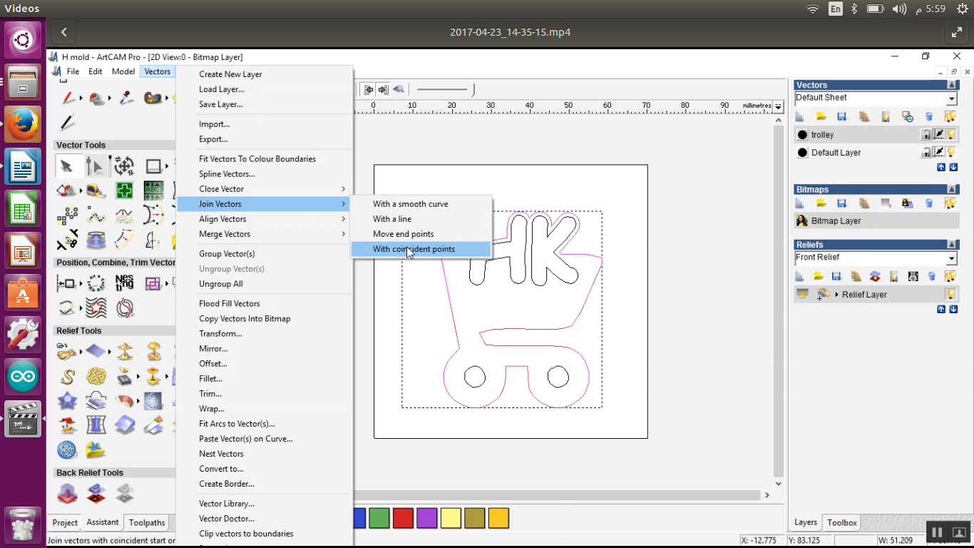Toggle visibility bulb of Default Layer
974x548 pixels.
(x=950, y=152)
